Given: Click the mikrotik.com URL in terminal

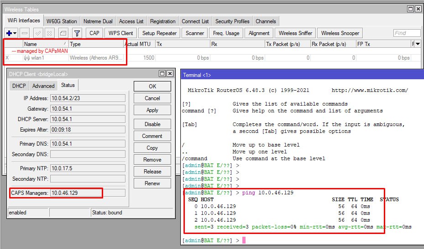Looking at the screenshot, I should pos(370,91).
